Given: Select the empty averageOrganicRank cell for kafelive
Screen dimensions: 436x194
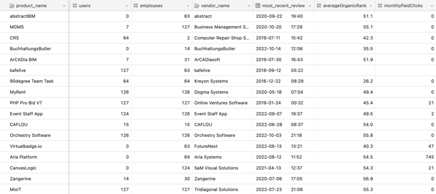Looking at the screenshot, I should coord(344,70).
